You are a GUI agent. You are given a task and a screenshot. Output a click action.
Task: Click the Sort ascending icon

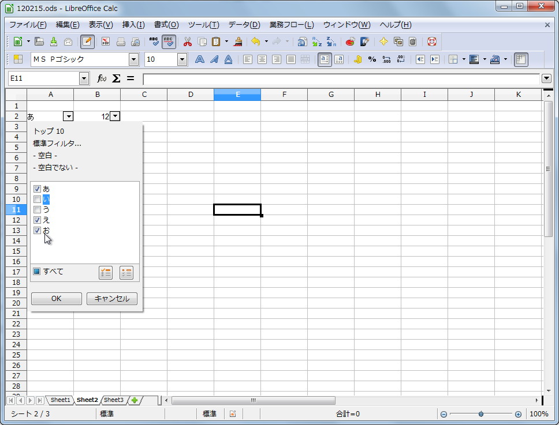pos(316,42)
